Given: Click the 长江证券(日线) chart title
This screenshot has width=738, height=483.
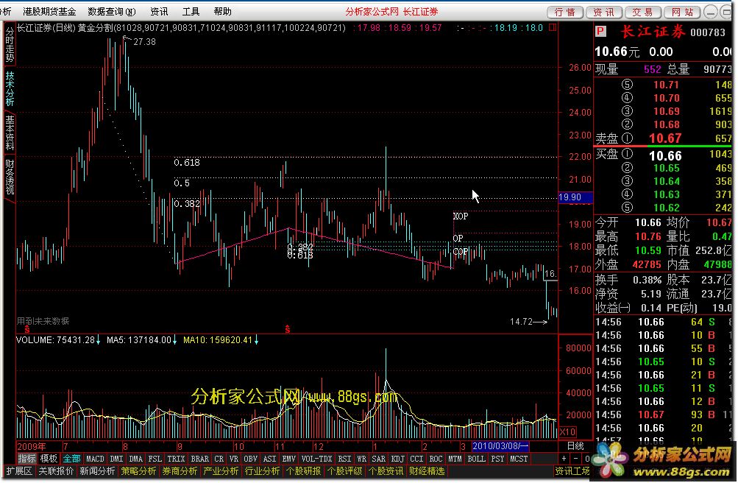Looking at the screenshot, I should (46, 28).
